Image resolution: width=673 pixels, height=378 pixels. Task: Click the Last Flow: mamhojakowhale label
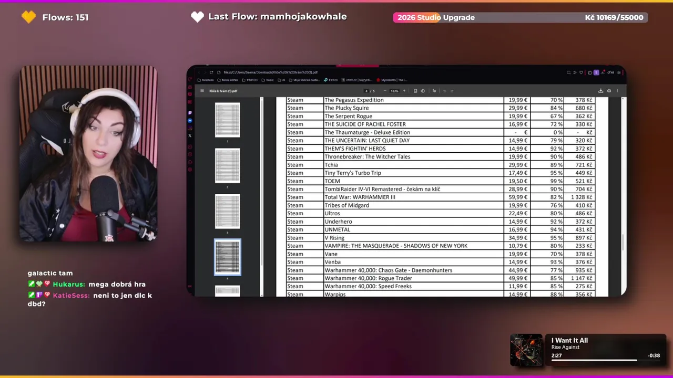click(x=277, y=17)
